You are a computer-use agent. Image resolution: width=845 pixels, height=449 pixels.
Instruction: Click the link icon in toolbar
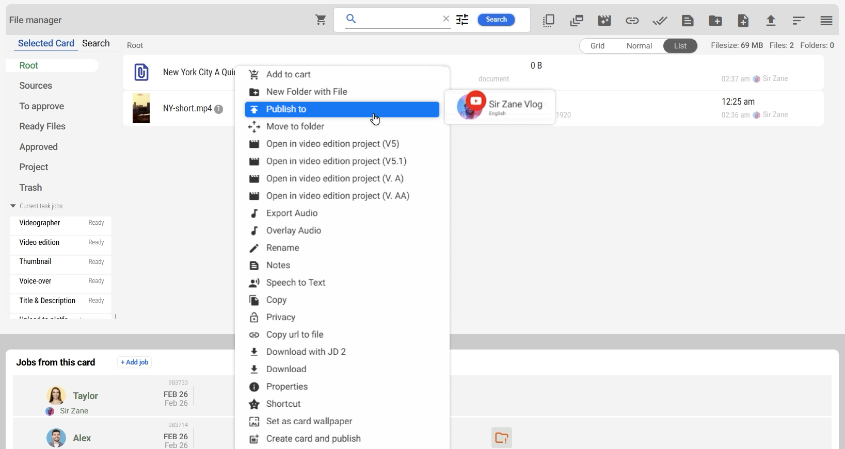click(632, 21)
